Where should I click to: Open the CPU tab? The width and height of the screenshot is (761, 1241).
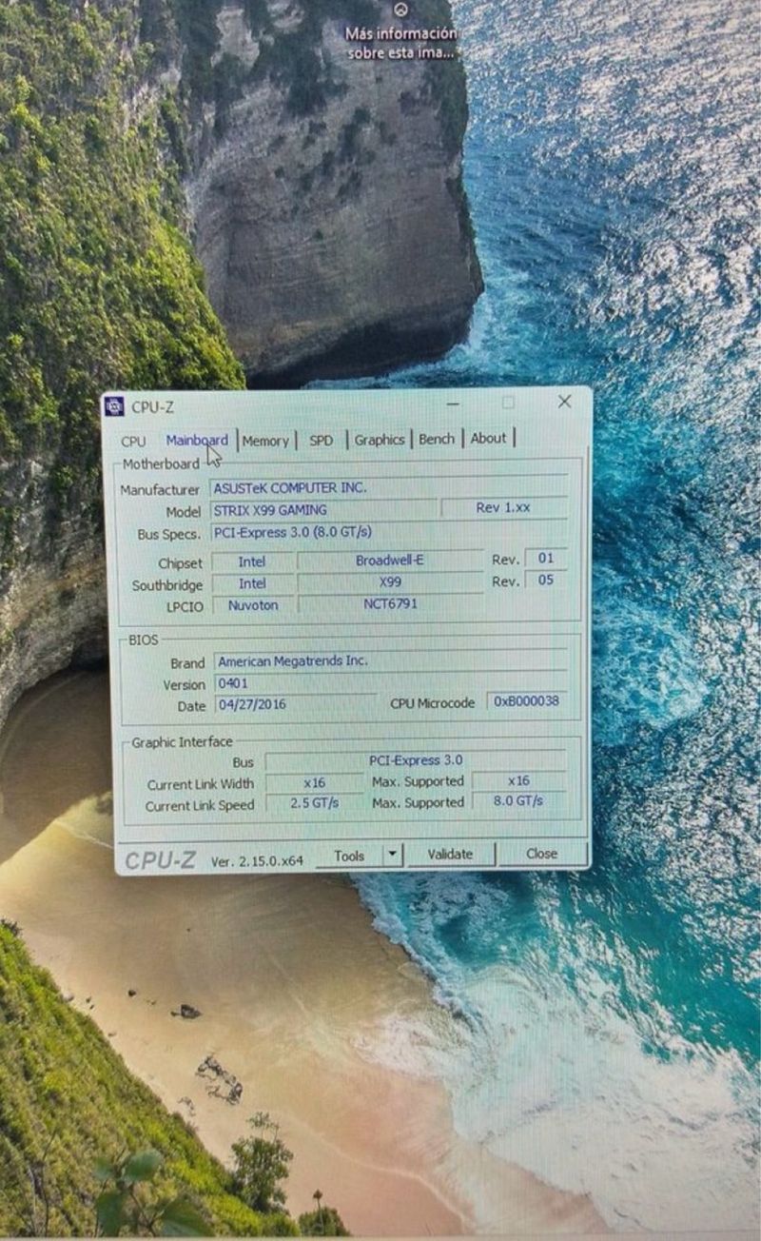pos(133,442)
